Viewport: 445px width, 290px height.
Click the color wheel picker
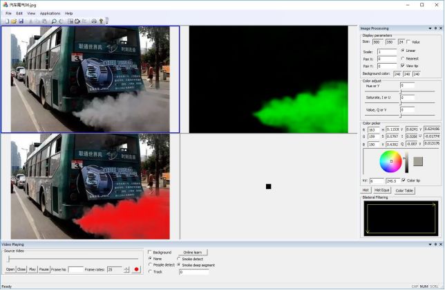point(390,161)
